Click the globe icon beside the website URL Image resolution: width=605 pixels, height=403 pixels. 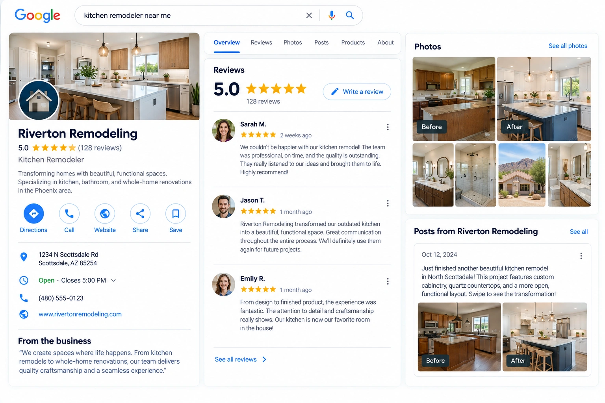tap(24, 314)
